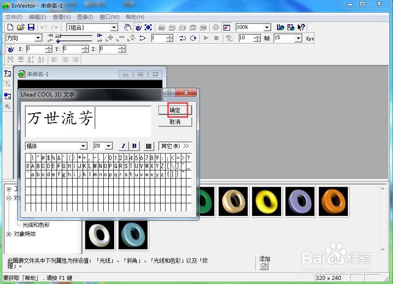
Task: Click the total frames field showing 10
Action: coord(246,38)
